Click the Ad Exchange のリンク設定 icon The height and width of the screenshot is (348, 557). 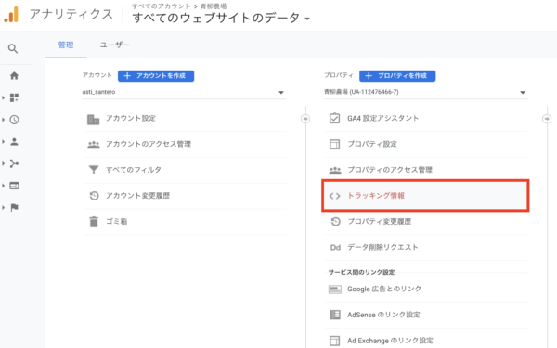(334, 341)
